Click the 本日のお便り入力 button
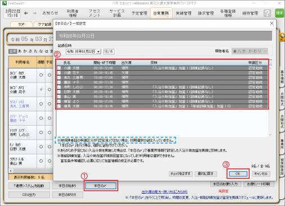The width and height of the screenshot is (285, 206). [225, 184]
